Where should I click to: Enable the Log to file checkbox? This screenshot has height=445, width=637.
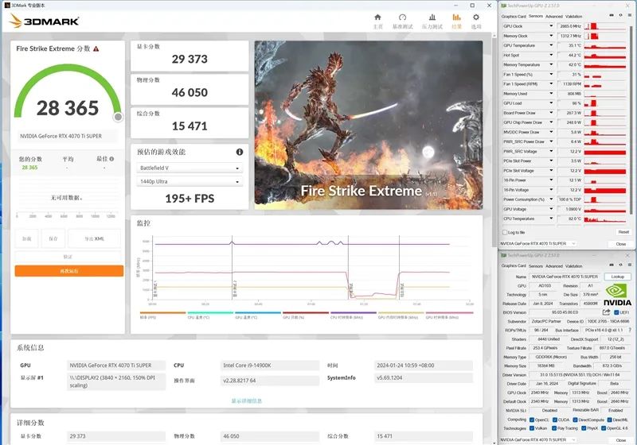506,232
